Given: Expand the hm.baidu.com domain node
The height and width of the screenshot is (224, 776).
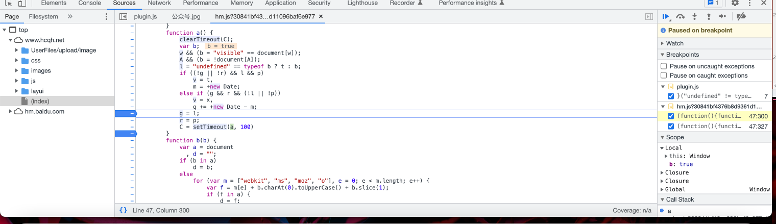Looking at the screenshot, I should tap(10, 111).
